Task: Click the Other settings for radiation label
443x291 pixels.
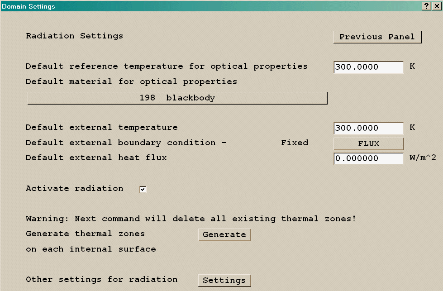Action: click(x=101, y=279)
